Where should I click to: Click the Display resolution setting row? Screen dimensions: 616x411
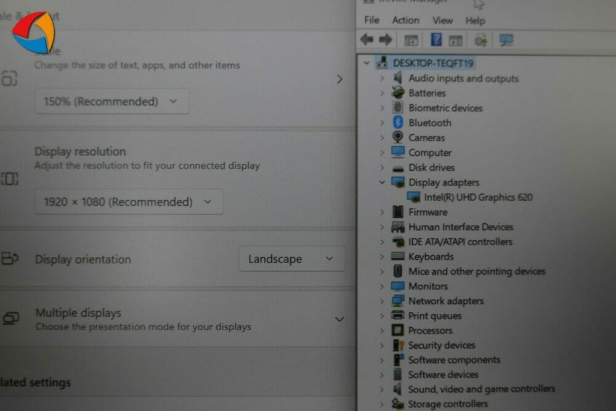(x=177, y=179)
